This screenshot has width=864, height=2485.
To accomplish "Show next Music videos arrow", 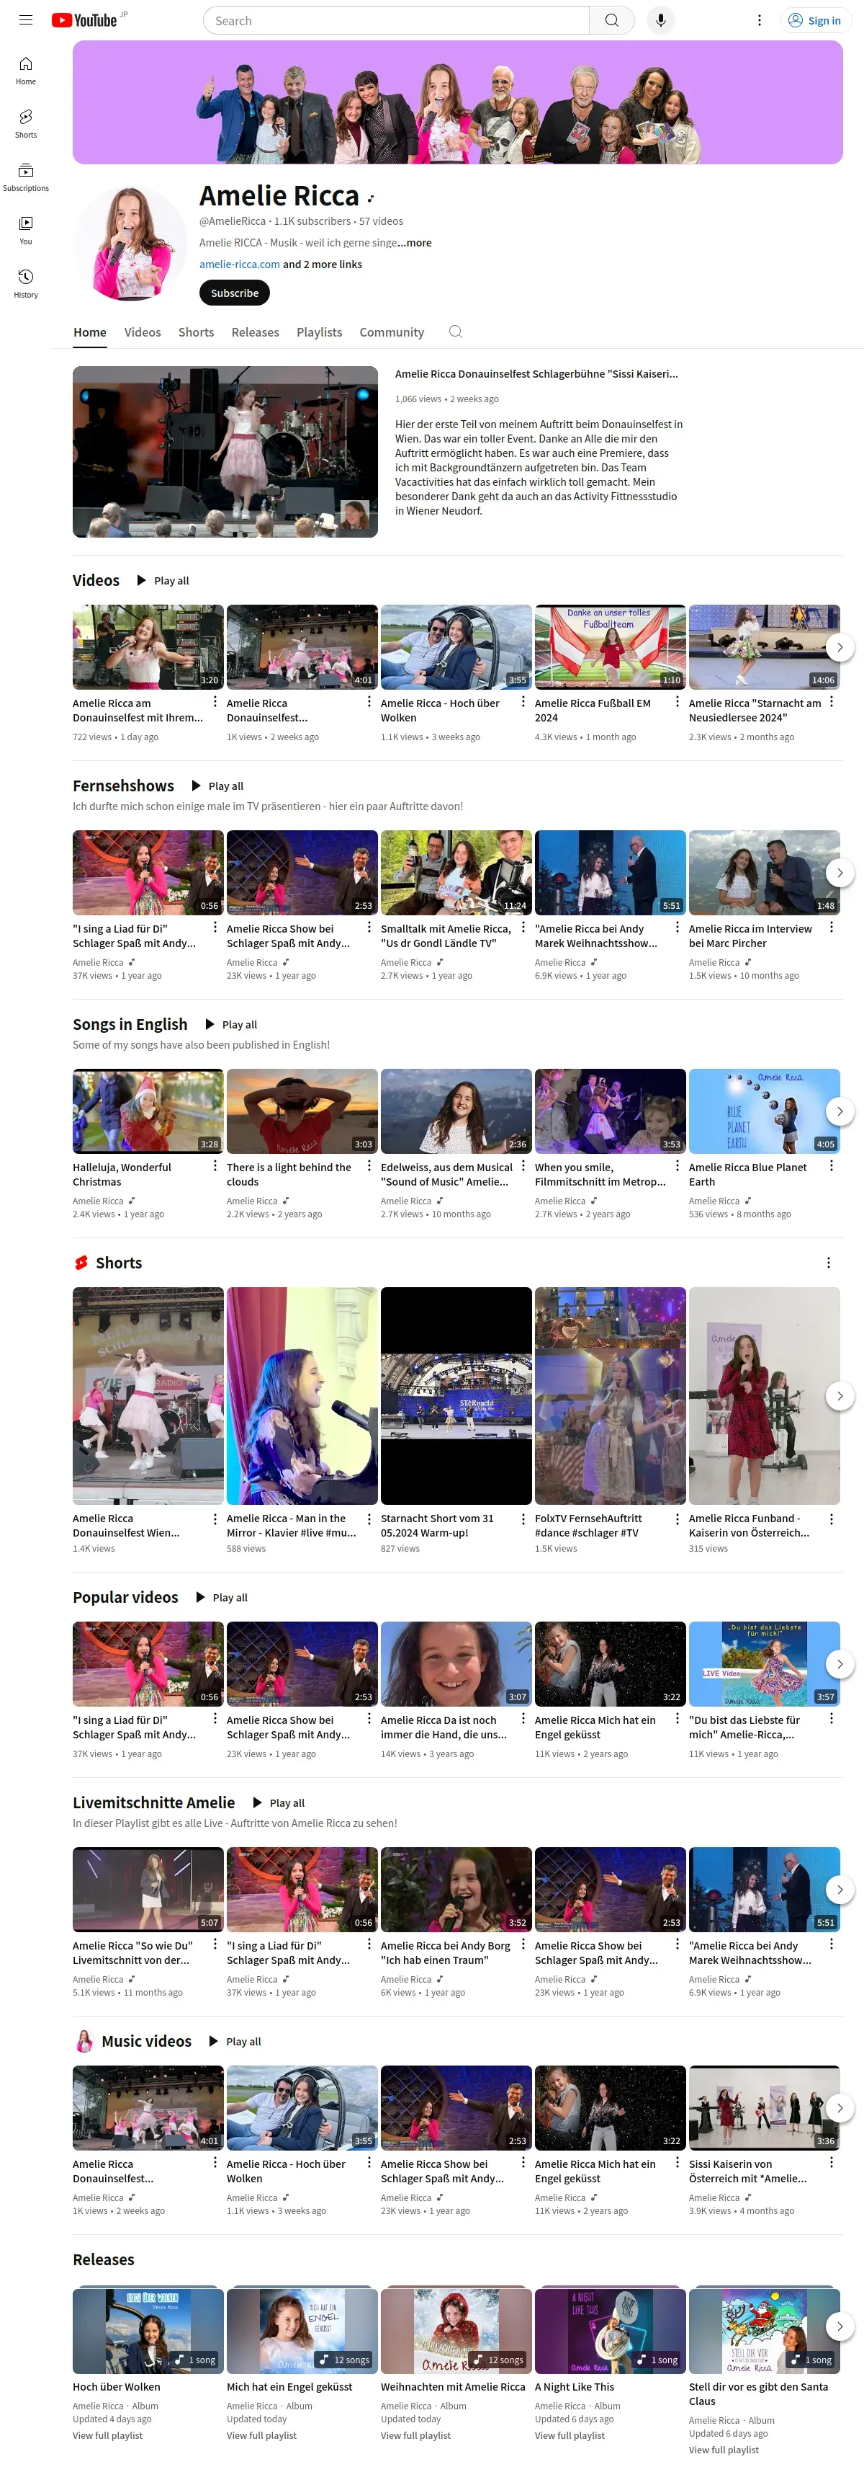I will click(840, 2108).
